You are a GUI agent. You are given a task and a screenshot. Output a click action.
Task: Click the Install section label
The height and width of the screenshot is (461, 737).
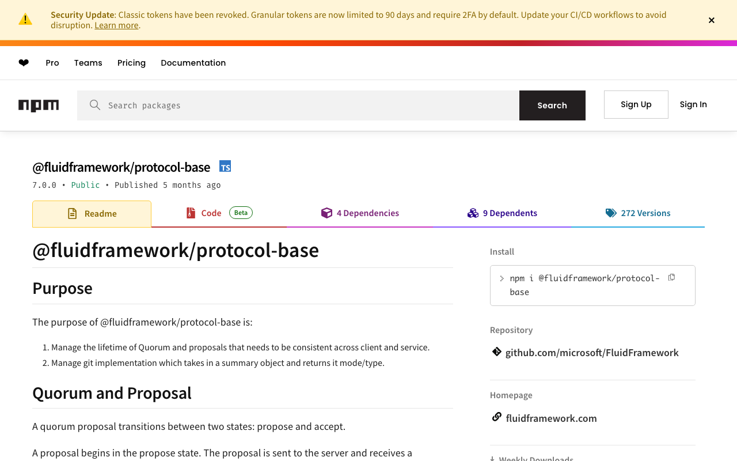[x=502, y=252]
